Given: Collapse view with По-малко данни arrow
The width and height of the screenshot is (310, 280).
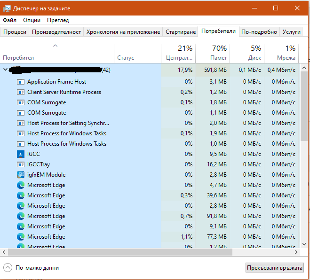Looking at the screenshot, I should coord(8,268).
